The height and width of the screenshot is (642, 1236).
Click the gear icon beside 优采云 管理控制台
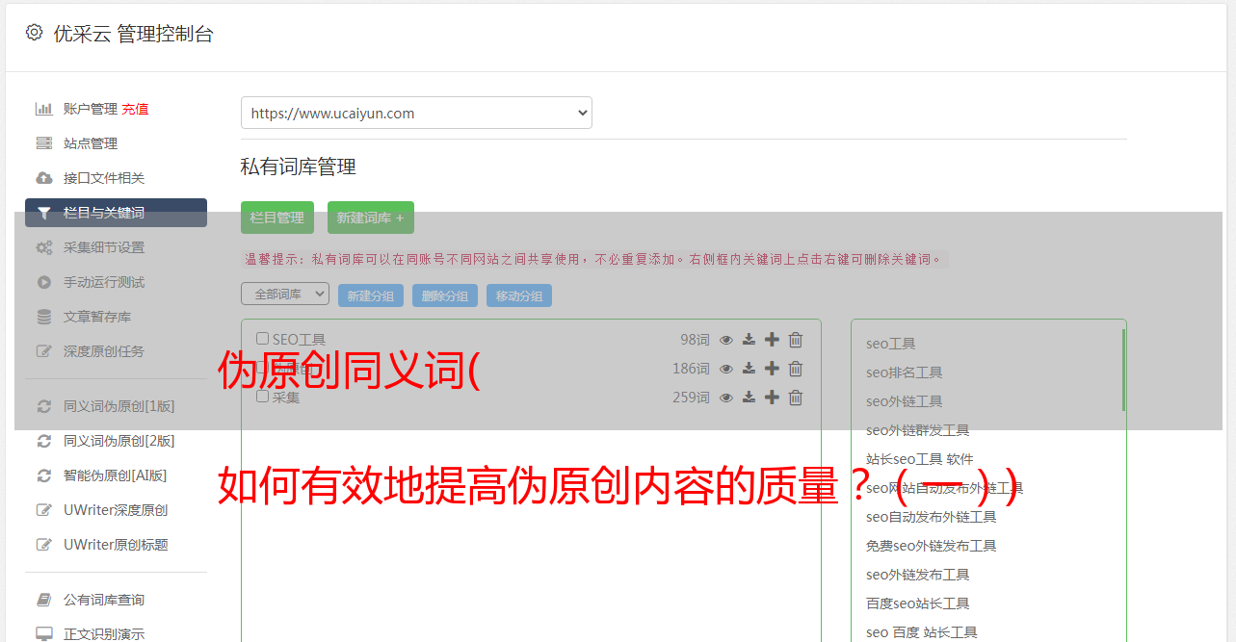coord(35,33)
